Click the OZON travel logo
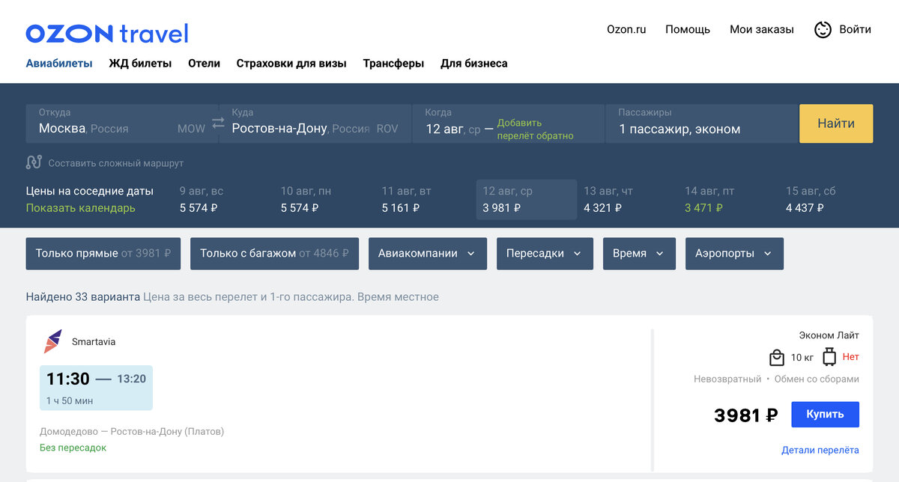This screenshot has height=482, width=899. pos(107,34)
